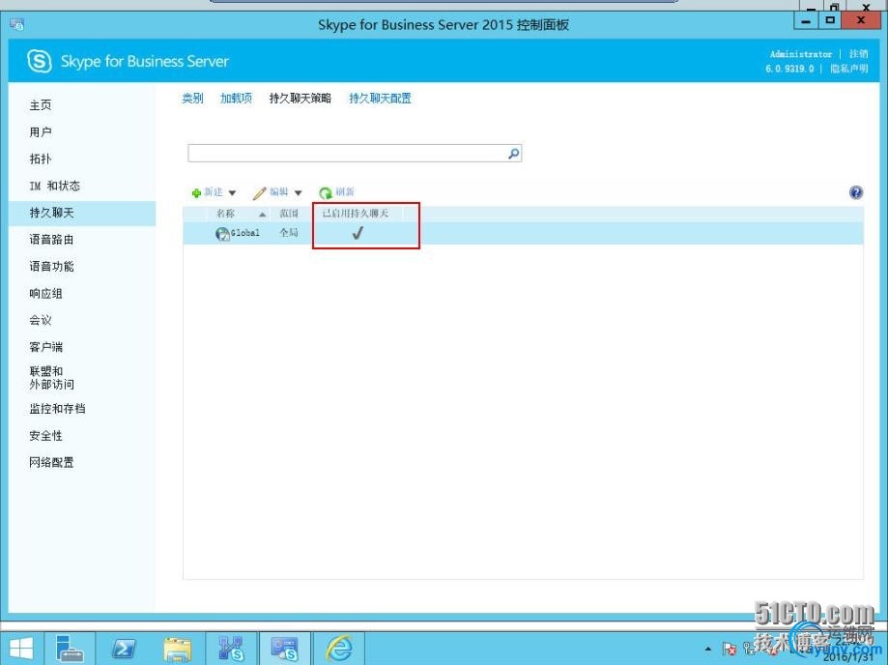Go to 主页 in the sidebar

pyautogui.click(x=41, y=104)
